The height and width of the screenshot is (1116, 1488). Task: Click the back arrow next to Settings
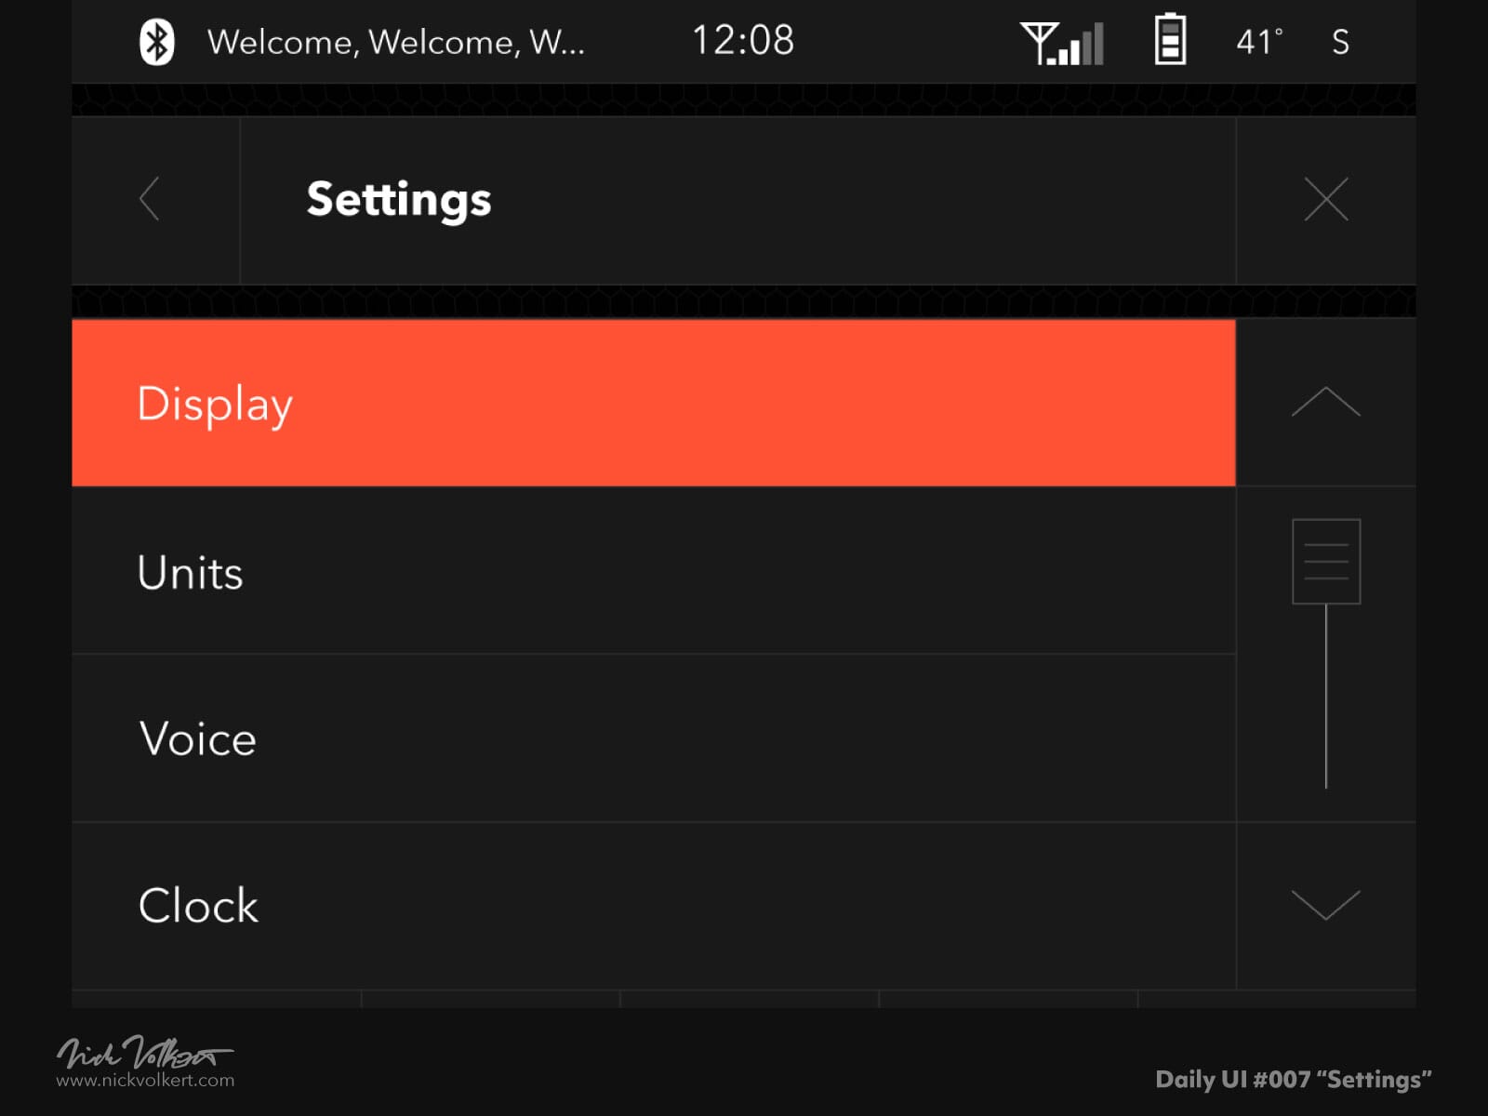pos(150,199)
